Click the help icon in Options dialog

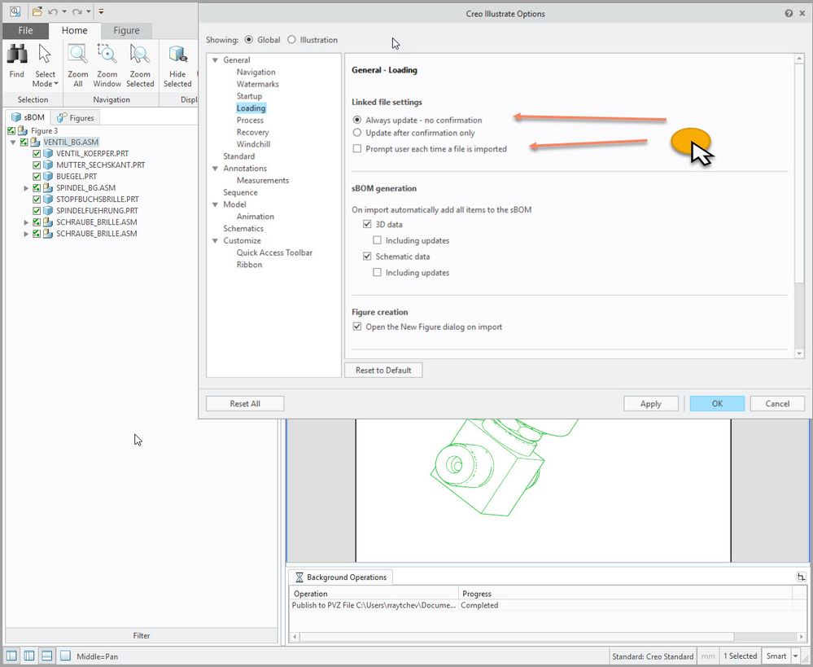[789, 14]
